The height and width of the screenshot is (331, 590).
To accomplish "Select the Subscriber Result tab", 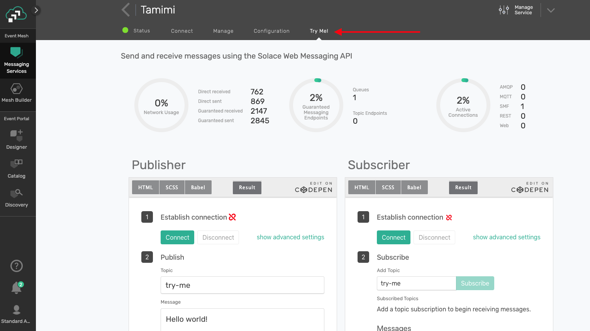I will [463, 188].
